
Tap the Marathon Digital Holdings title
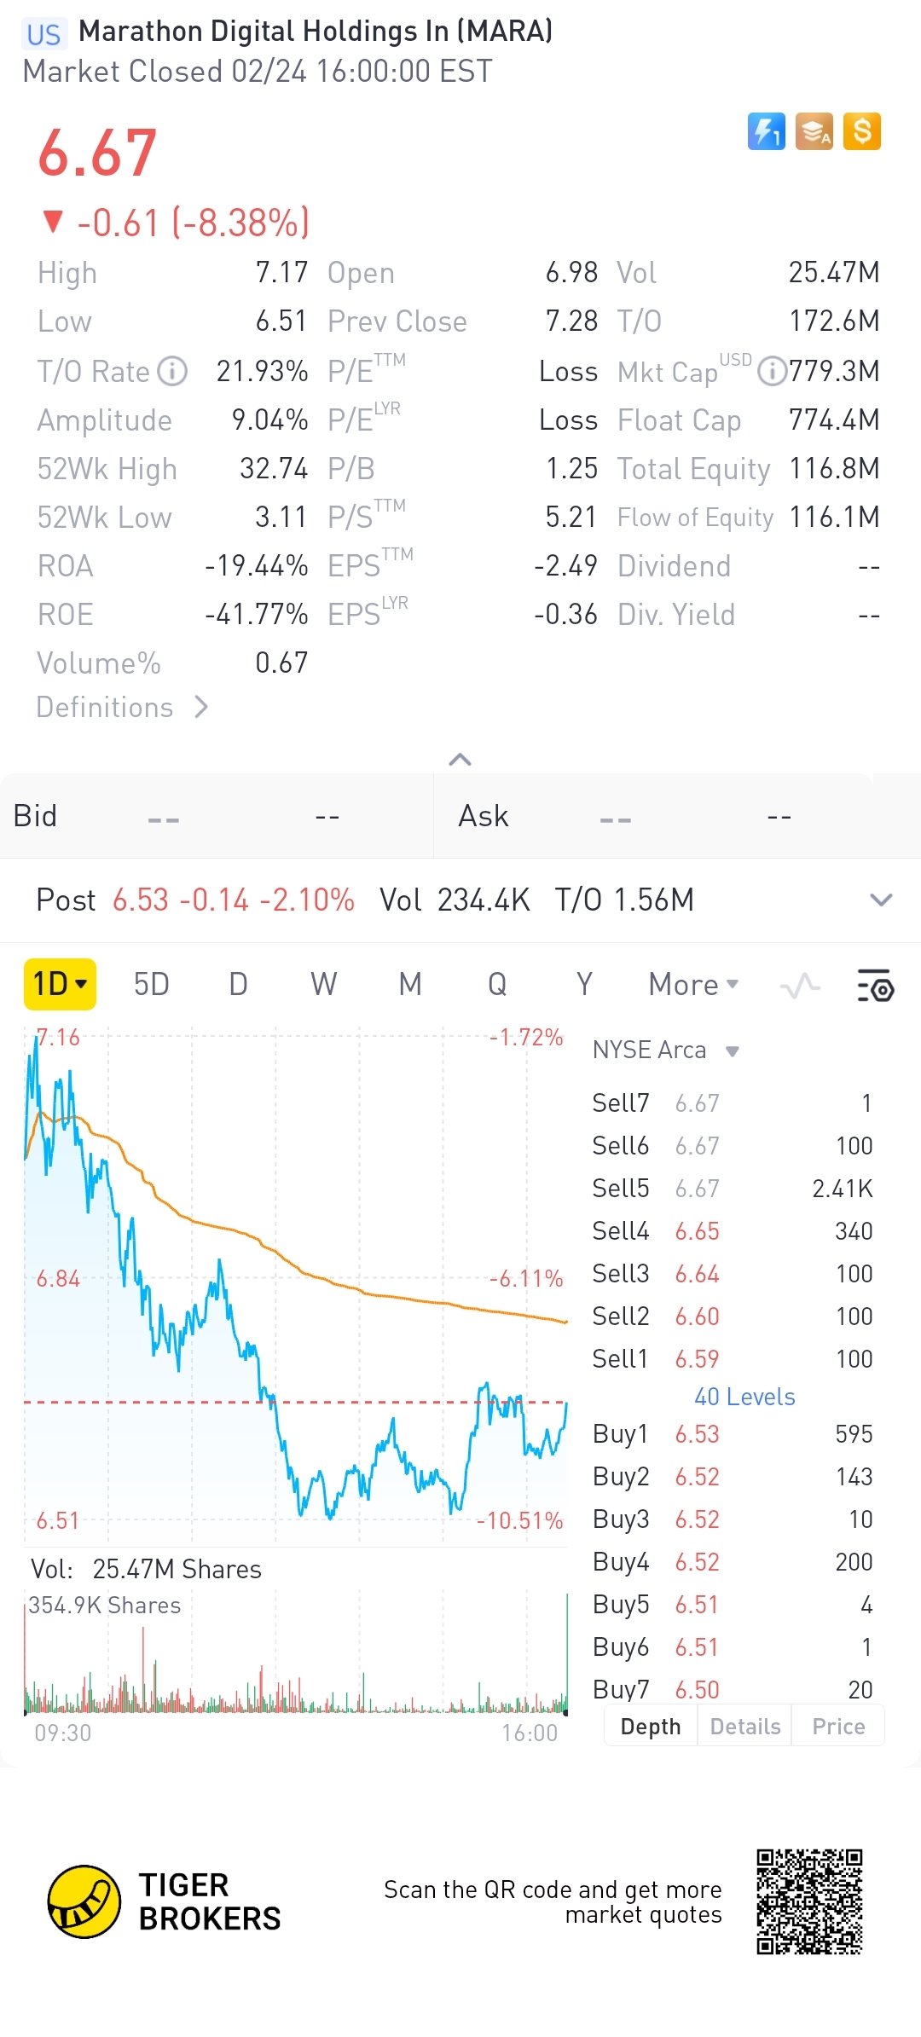coord(316,32)
